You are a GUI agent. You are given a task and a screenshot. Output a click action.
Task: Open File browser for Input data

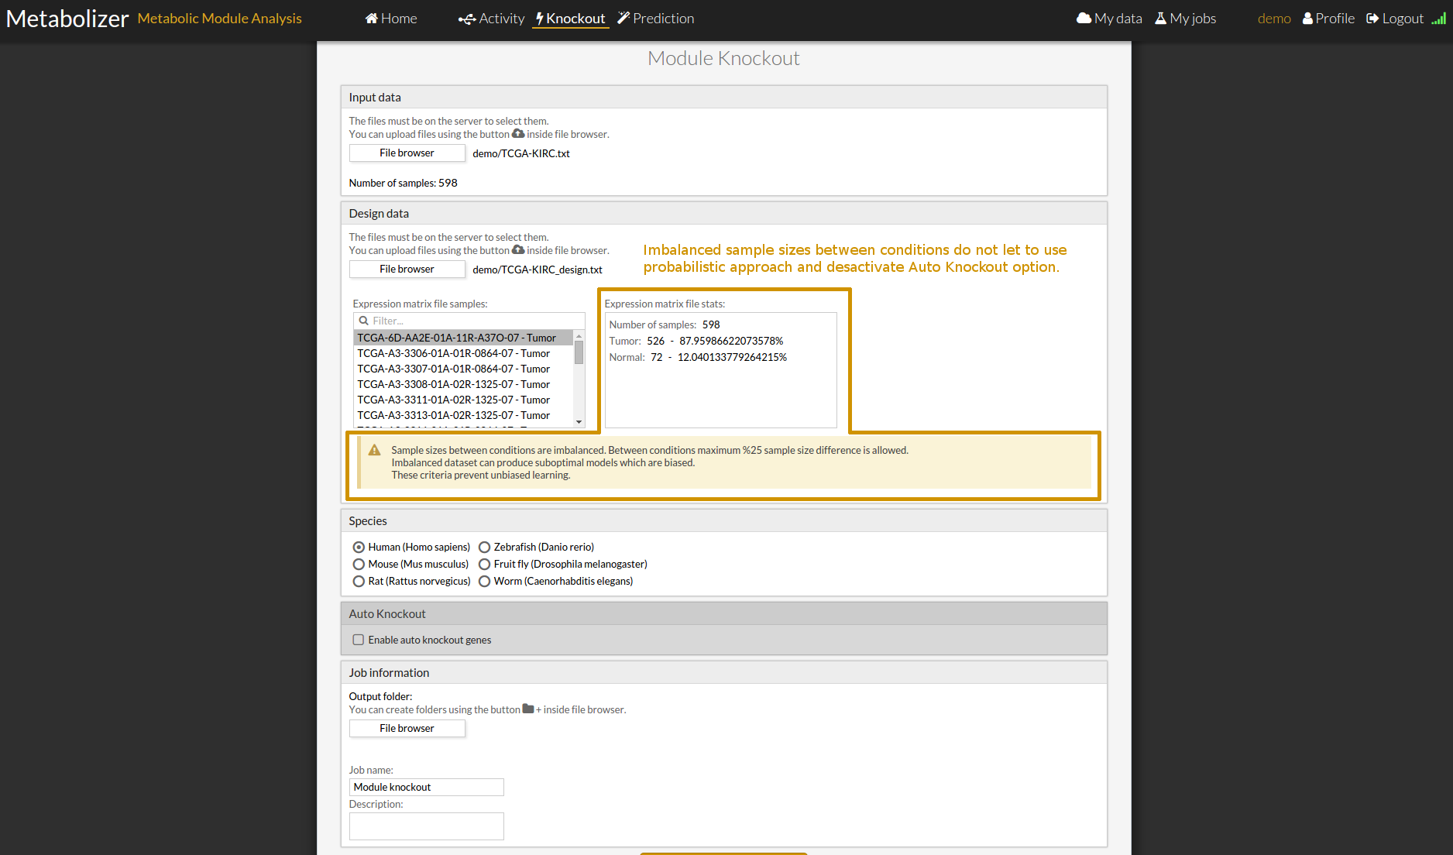(x=407, y=153)
